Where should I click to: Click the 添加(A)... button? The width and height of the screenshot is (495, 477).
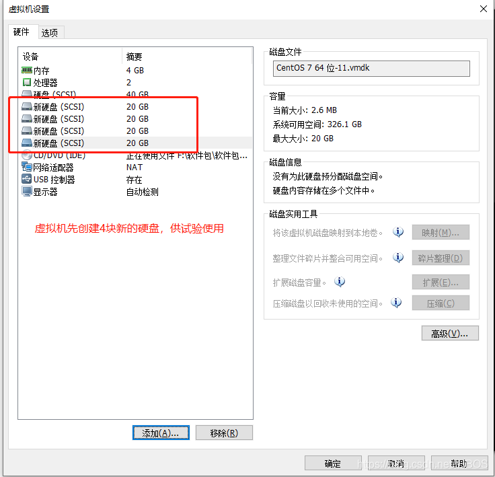(x=161, y=433)
